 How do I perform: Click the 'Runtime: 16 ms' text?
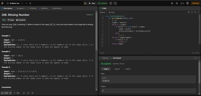[x=119, y=64]
